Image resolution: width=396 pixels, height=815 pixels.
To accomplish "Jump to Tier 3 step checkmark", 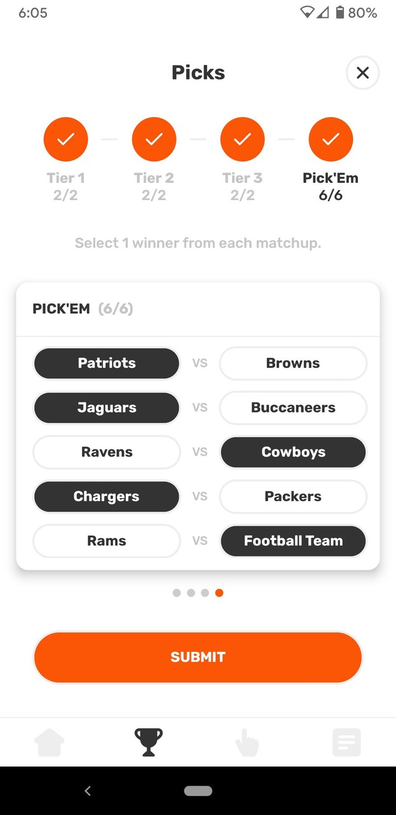I will [242, 139].
